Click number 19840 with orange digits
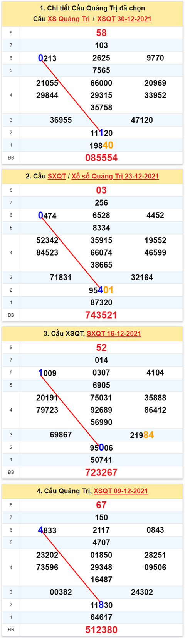Screen dimensions: 185x638 tap(101, 145)
